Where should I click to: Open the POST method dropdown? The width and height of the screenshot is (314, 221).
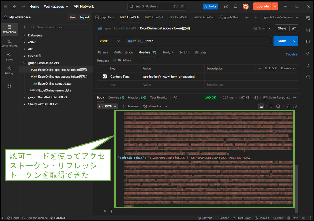tap(109, 41)
